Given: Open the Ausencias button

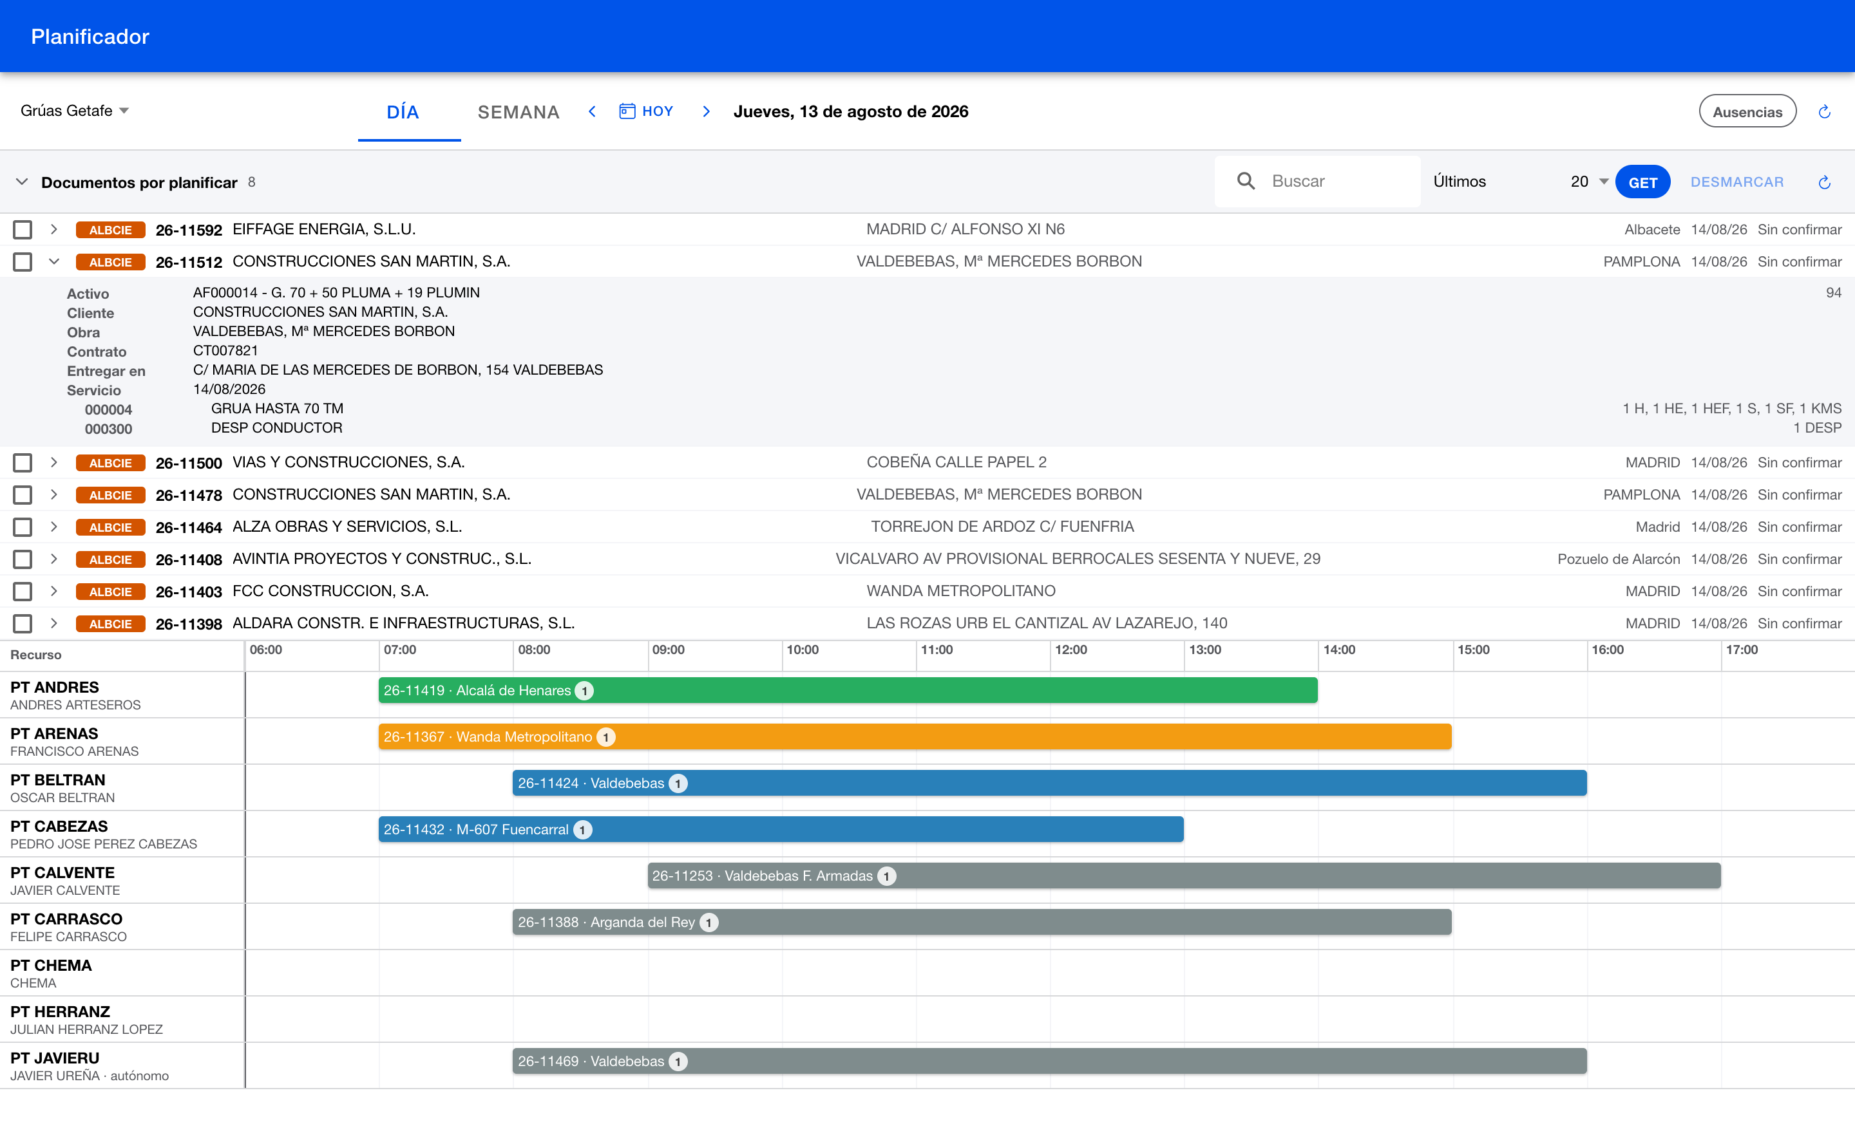Looking at the screenshot, I should coord(1747,111).
